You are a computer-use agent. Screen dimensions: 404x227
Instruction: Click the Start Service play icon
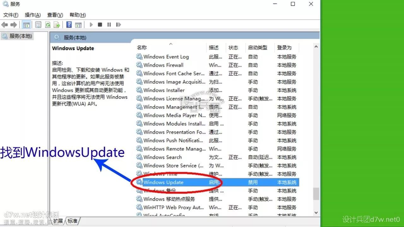[91, 25]
